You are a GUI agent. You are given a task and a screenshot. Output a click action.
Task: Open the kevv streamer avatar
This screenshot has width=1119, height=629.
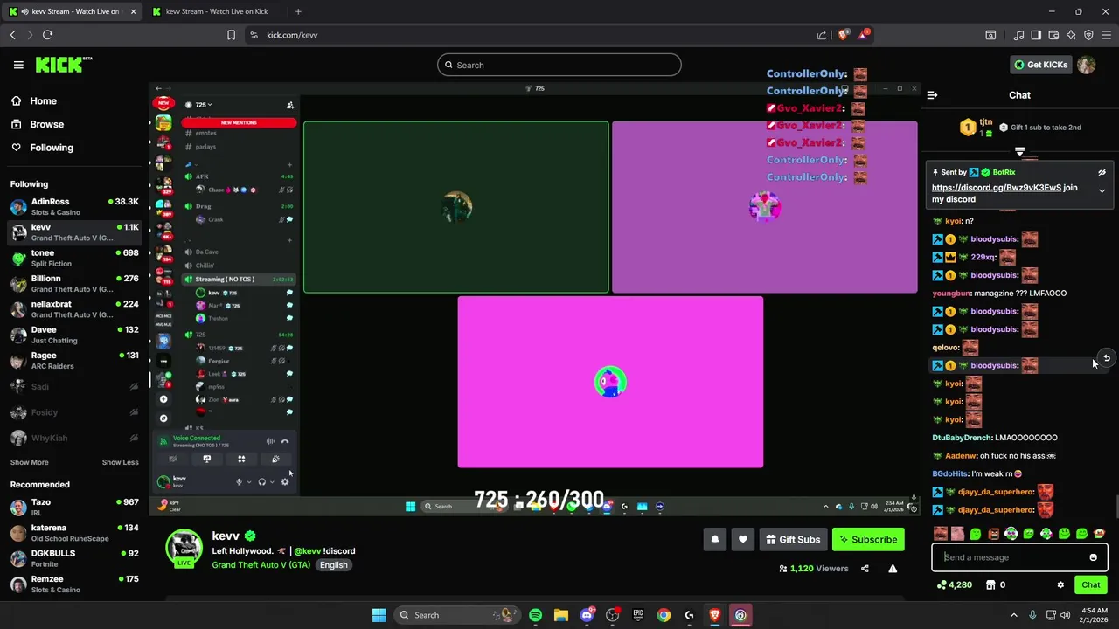(184, 548)
